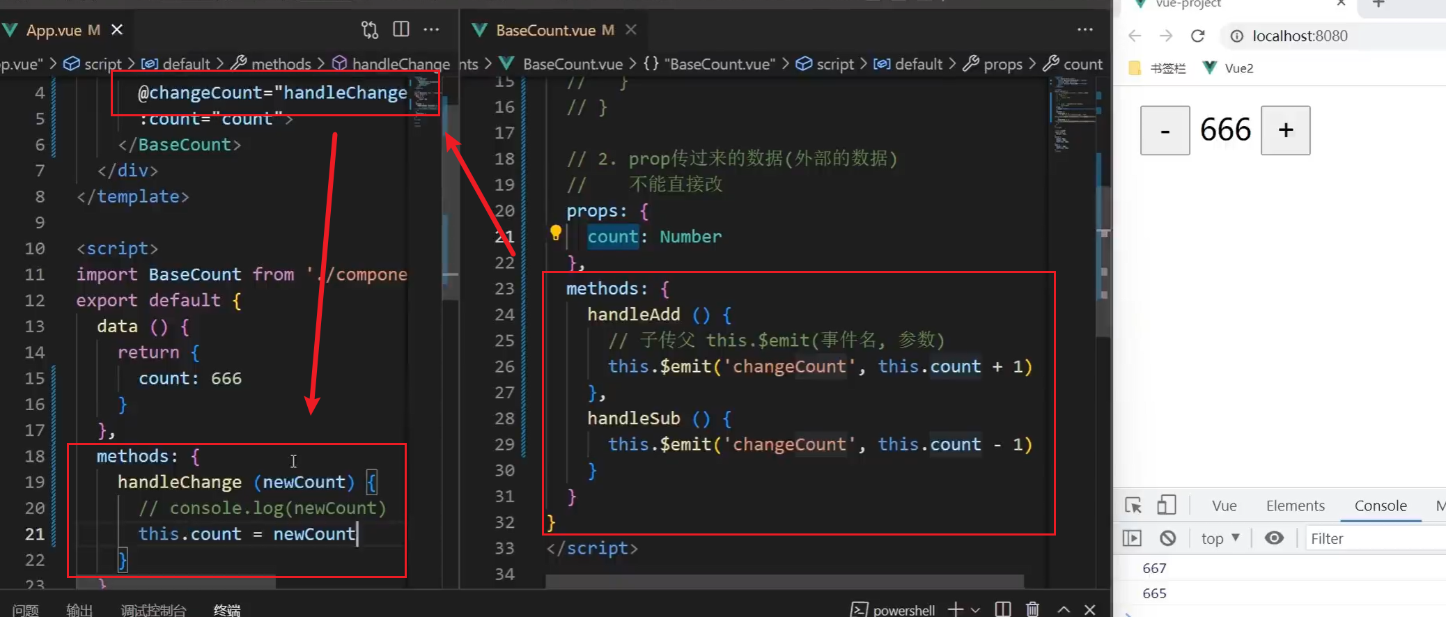Place cursor on 'count: 666' line
This screenshot has width=1446, height=617.
(x=190, y=378)
